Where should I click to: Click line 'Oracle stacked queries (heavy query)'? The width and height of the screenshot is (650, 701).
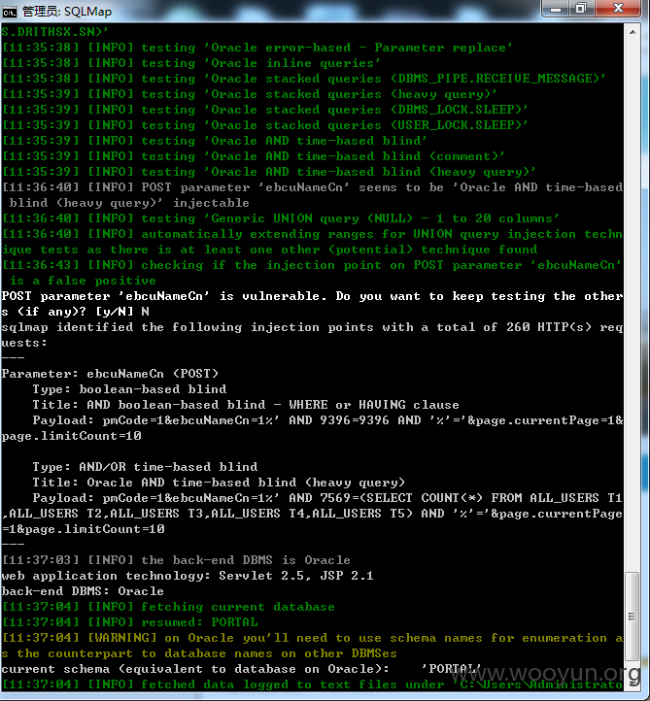pos(249,94)
